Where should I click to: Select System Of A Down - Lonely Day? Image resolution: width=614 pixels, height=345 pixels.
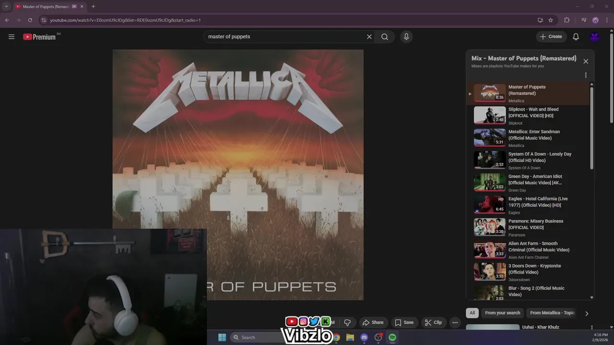tap(528, 161)
